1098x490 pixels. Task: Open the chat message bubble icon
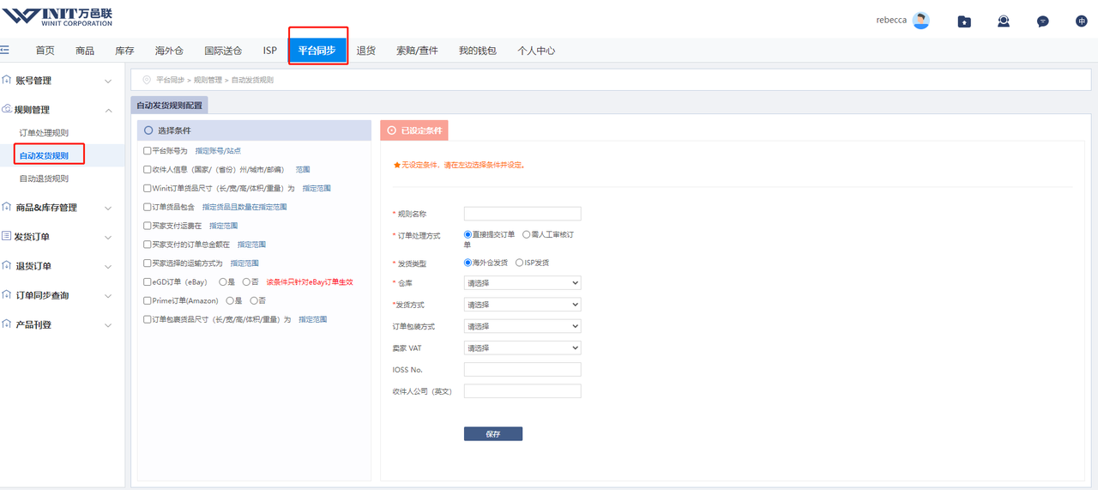coord(1042,21)
